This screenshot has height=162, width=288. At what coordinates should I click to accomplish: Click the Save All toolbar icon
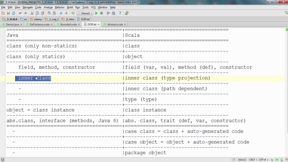point(8,13)
